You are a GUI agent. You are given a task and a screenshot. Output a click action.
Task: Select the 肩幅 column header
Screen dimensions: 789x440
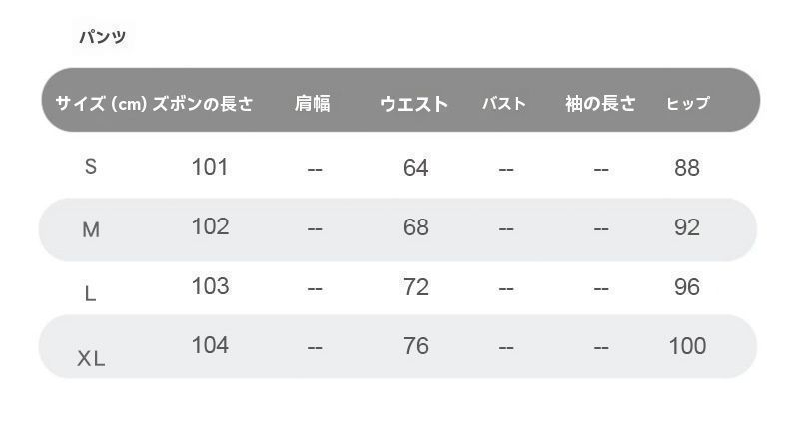pyautogui.click(x=313, y=103)
